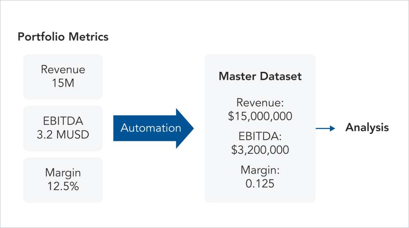Click the 0.125 margin value
The width and height of the screenshot is (409, 228).
point(260,184)
